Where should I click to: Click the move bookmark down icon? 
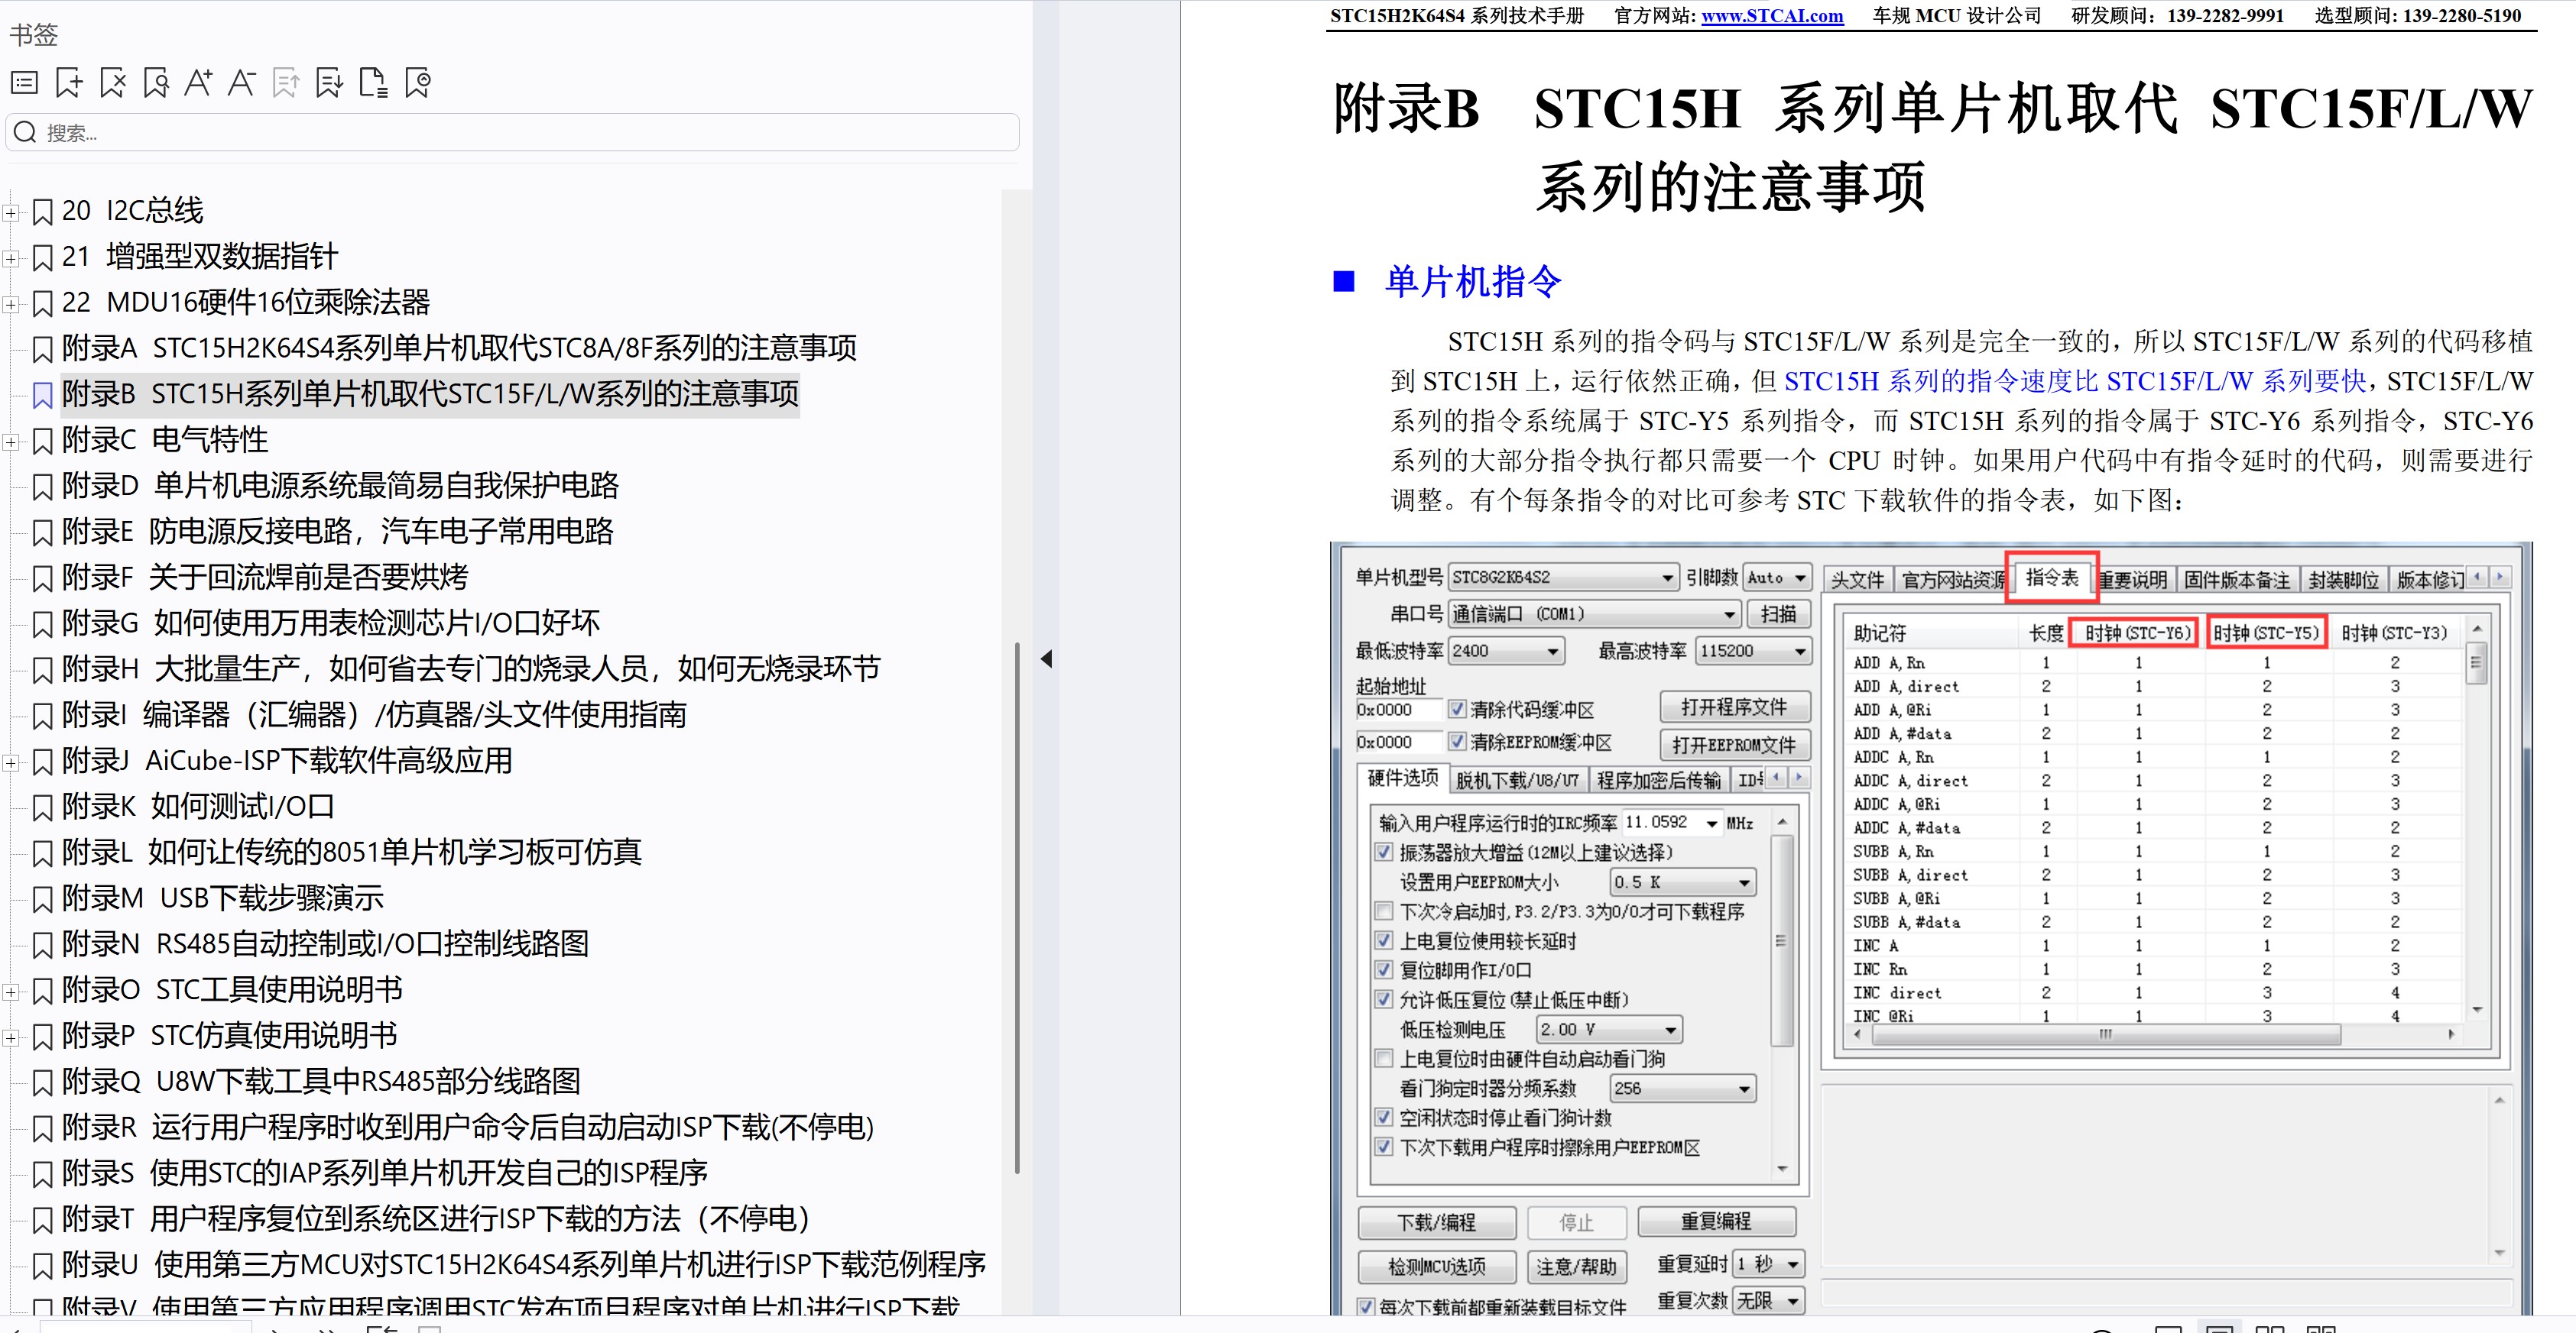328,83
